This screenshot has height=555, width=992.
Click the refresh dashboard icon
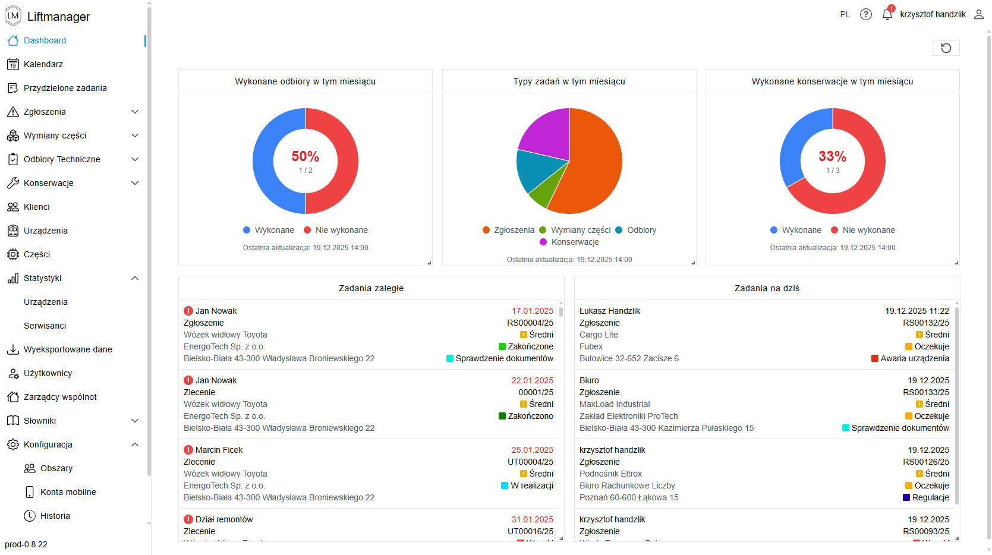point(946,48)
